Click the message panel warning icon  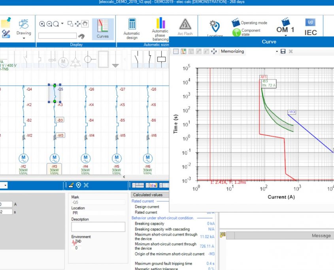pos(223,235)
